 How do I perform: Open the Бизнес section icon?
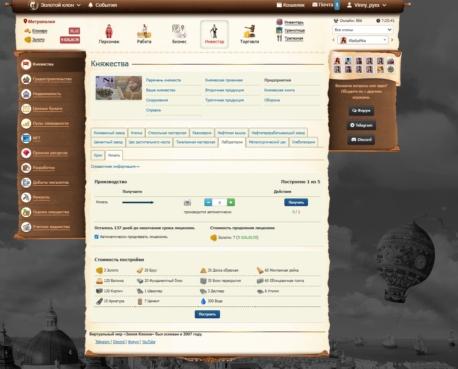pyautogui.click(x=179, y=32)
